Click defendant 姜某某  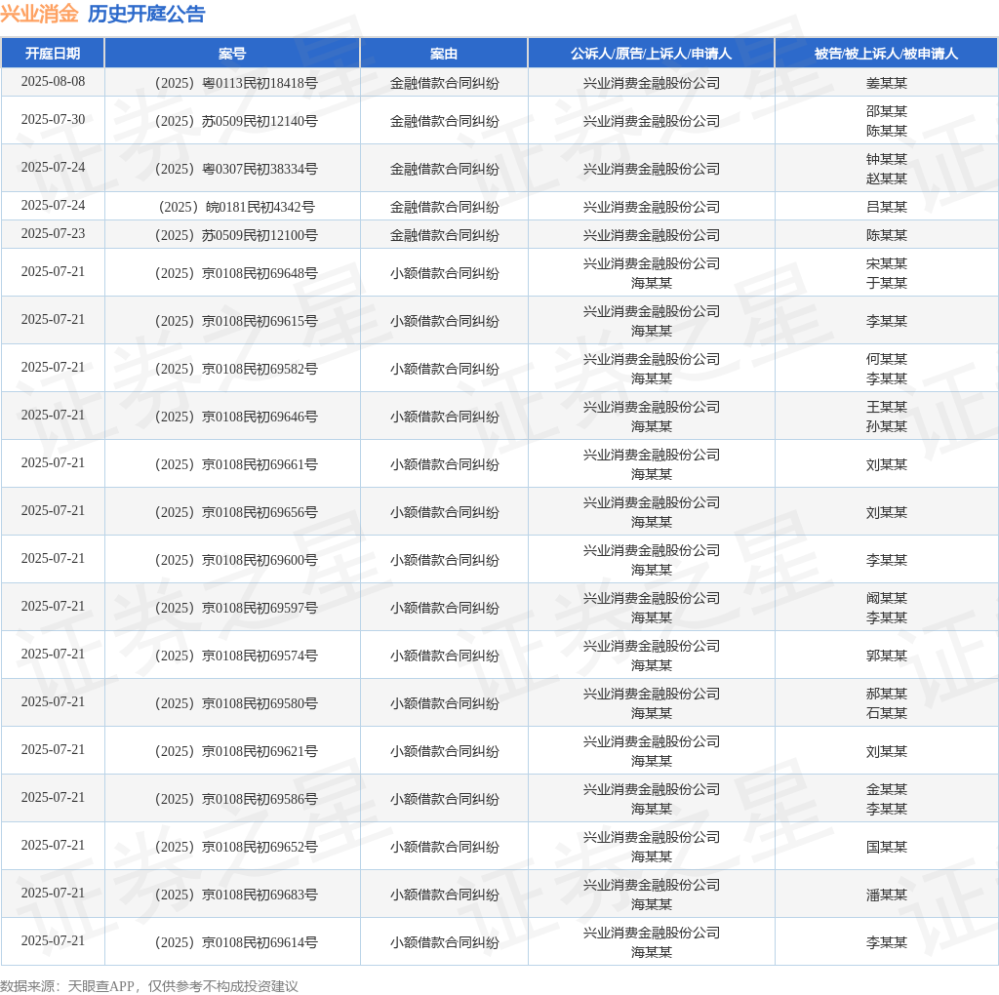[886, 83]
